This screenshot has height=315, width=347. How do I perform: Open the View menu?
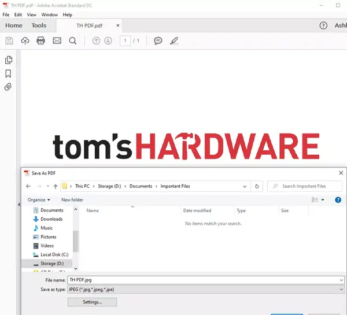pos(31,15)
